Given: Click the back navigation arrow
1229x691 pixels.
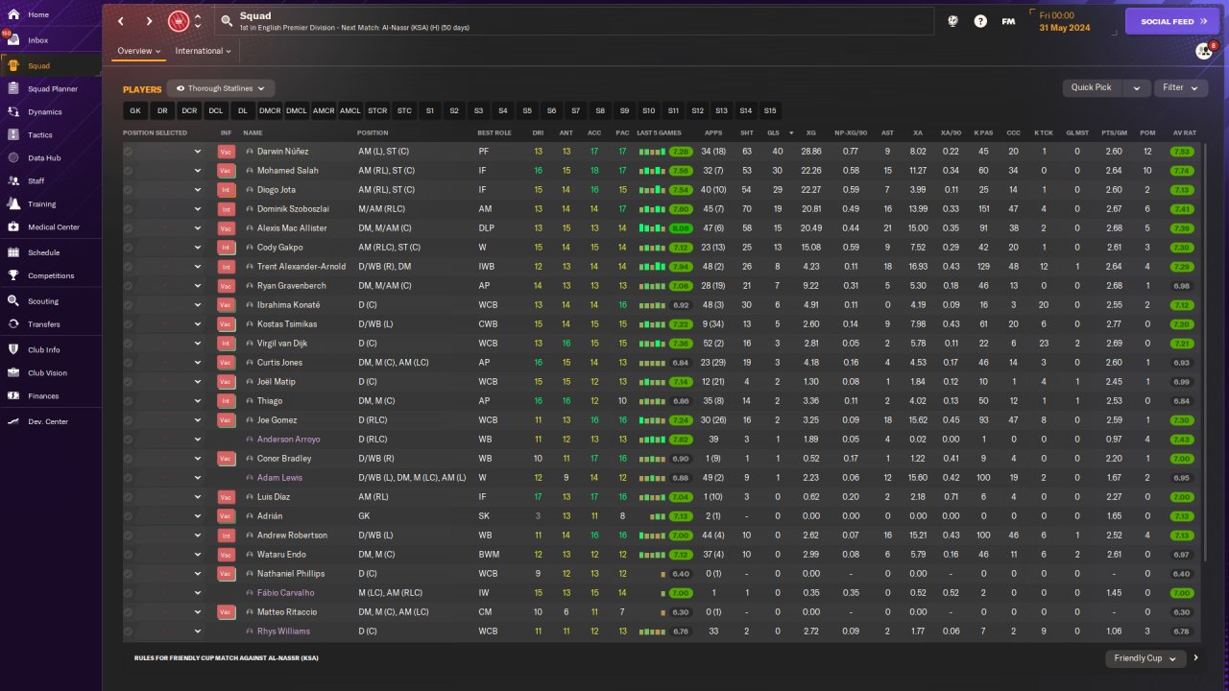Looking at the screenshot, I should point(121,21).
